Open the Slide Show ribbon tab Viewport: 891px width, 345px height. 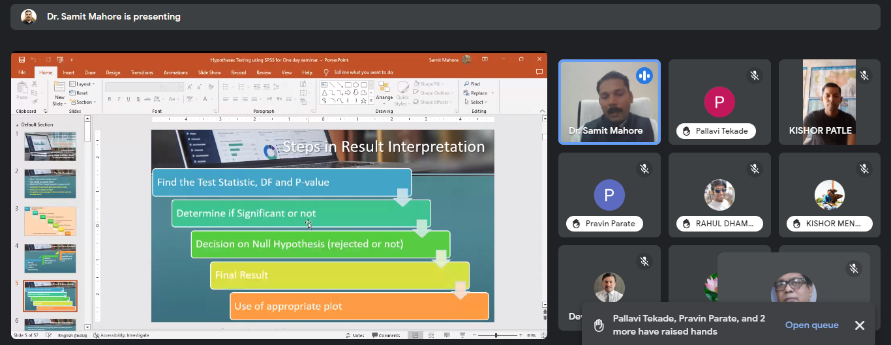coord(209,72)
